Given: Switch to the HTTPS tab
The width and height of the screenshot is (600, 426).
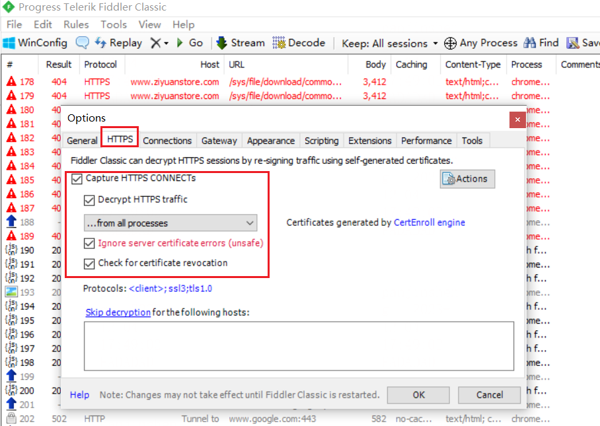Looking at the screenshot, I should 120,139.
